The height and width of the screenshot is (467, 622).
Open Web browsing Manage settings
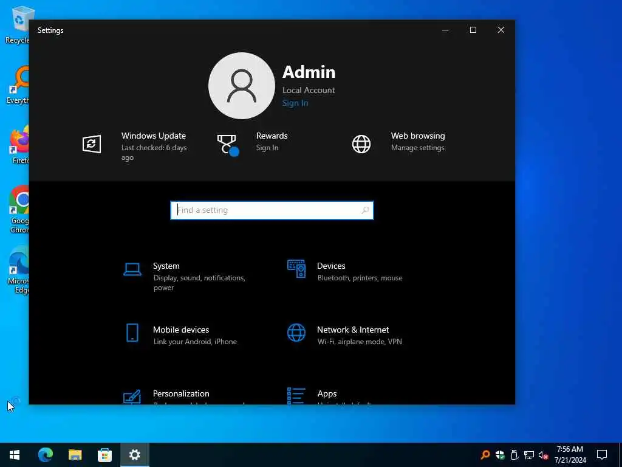tap(418, 148)
